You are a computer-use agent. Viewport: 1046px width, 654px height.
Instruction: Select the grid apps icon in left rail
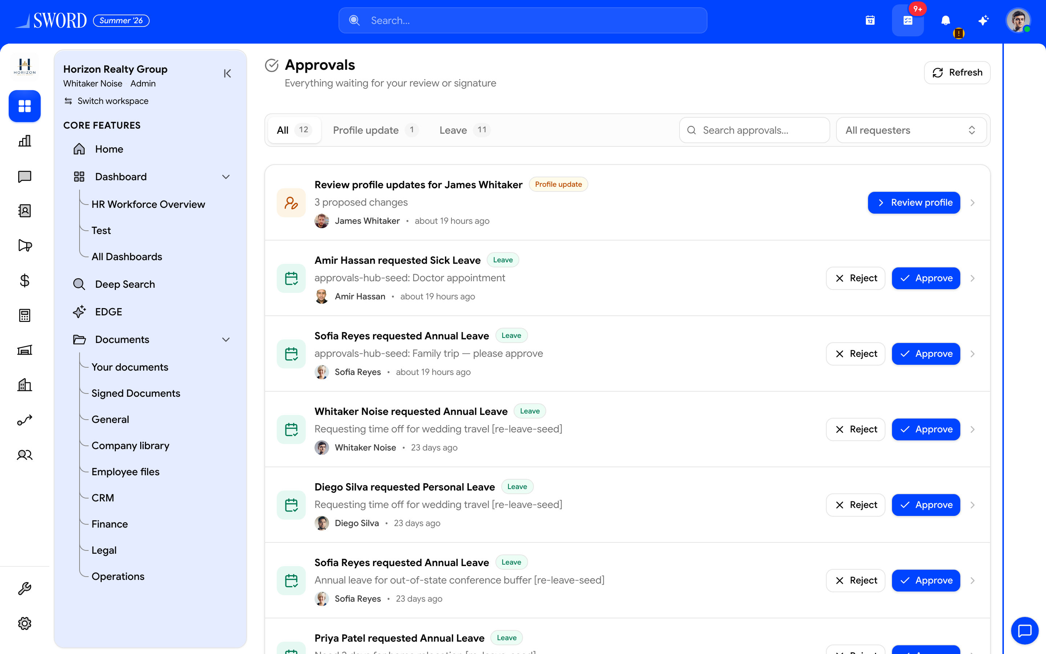(25, 106)
